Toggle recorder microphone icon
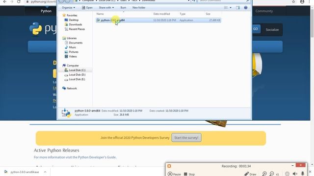Screen dimensions: 314x176 point(303,174)
